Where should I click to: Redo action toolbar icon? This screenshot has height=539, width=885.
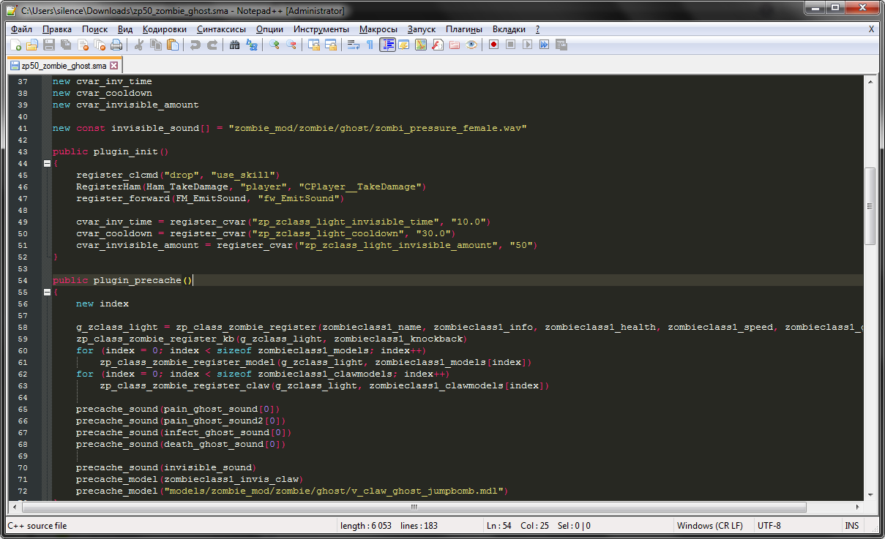click(x=212, y=45)
